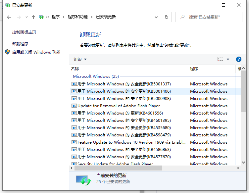249x193 pixels.
Task: Go back with the Back arrow
Action: (9, 17)
